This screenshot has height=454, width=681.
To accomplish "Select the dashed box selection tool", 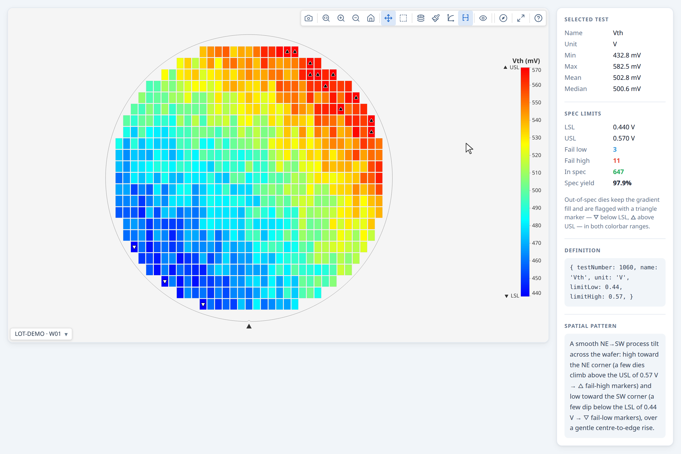I will (x=403, y=18).
